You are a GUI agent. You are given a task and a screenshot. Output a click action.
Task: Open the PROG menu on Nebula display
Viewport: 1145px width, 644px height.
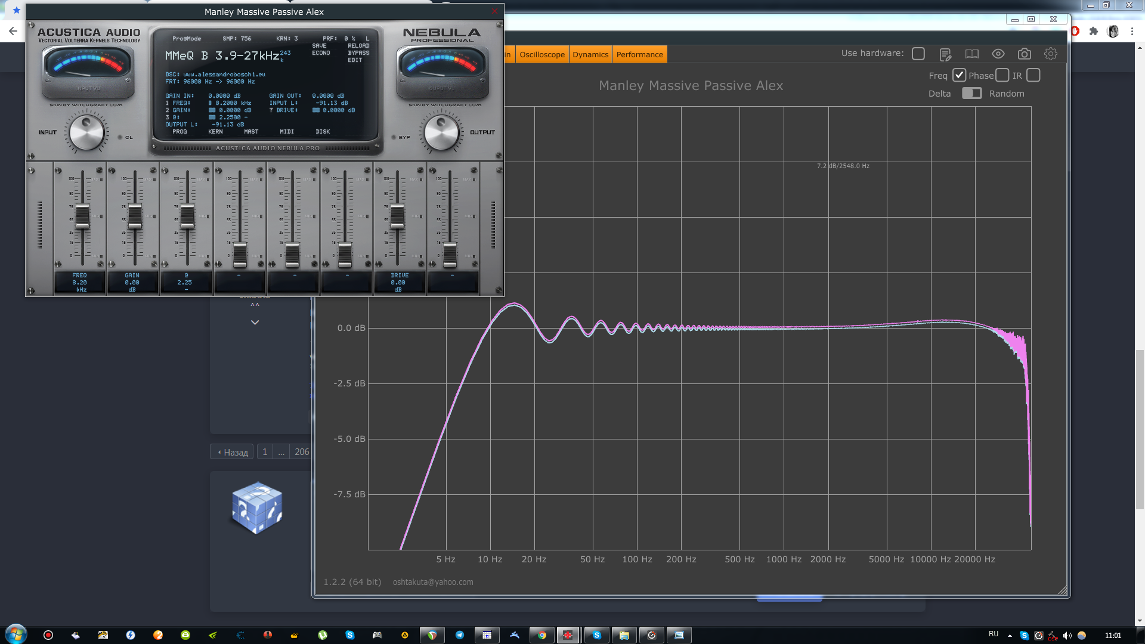click(x=180, y=132)
